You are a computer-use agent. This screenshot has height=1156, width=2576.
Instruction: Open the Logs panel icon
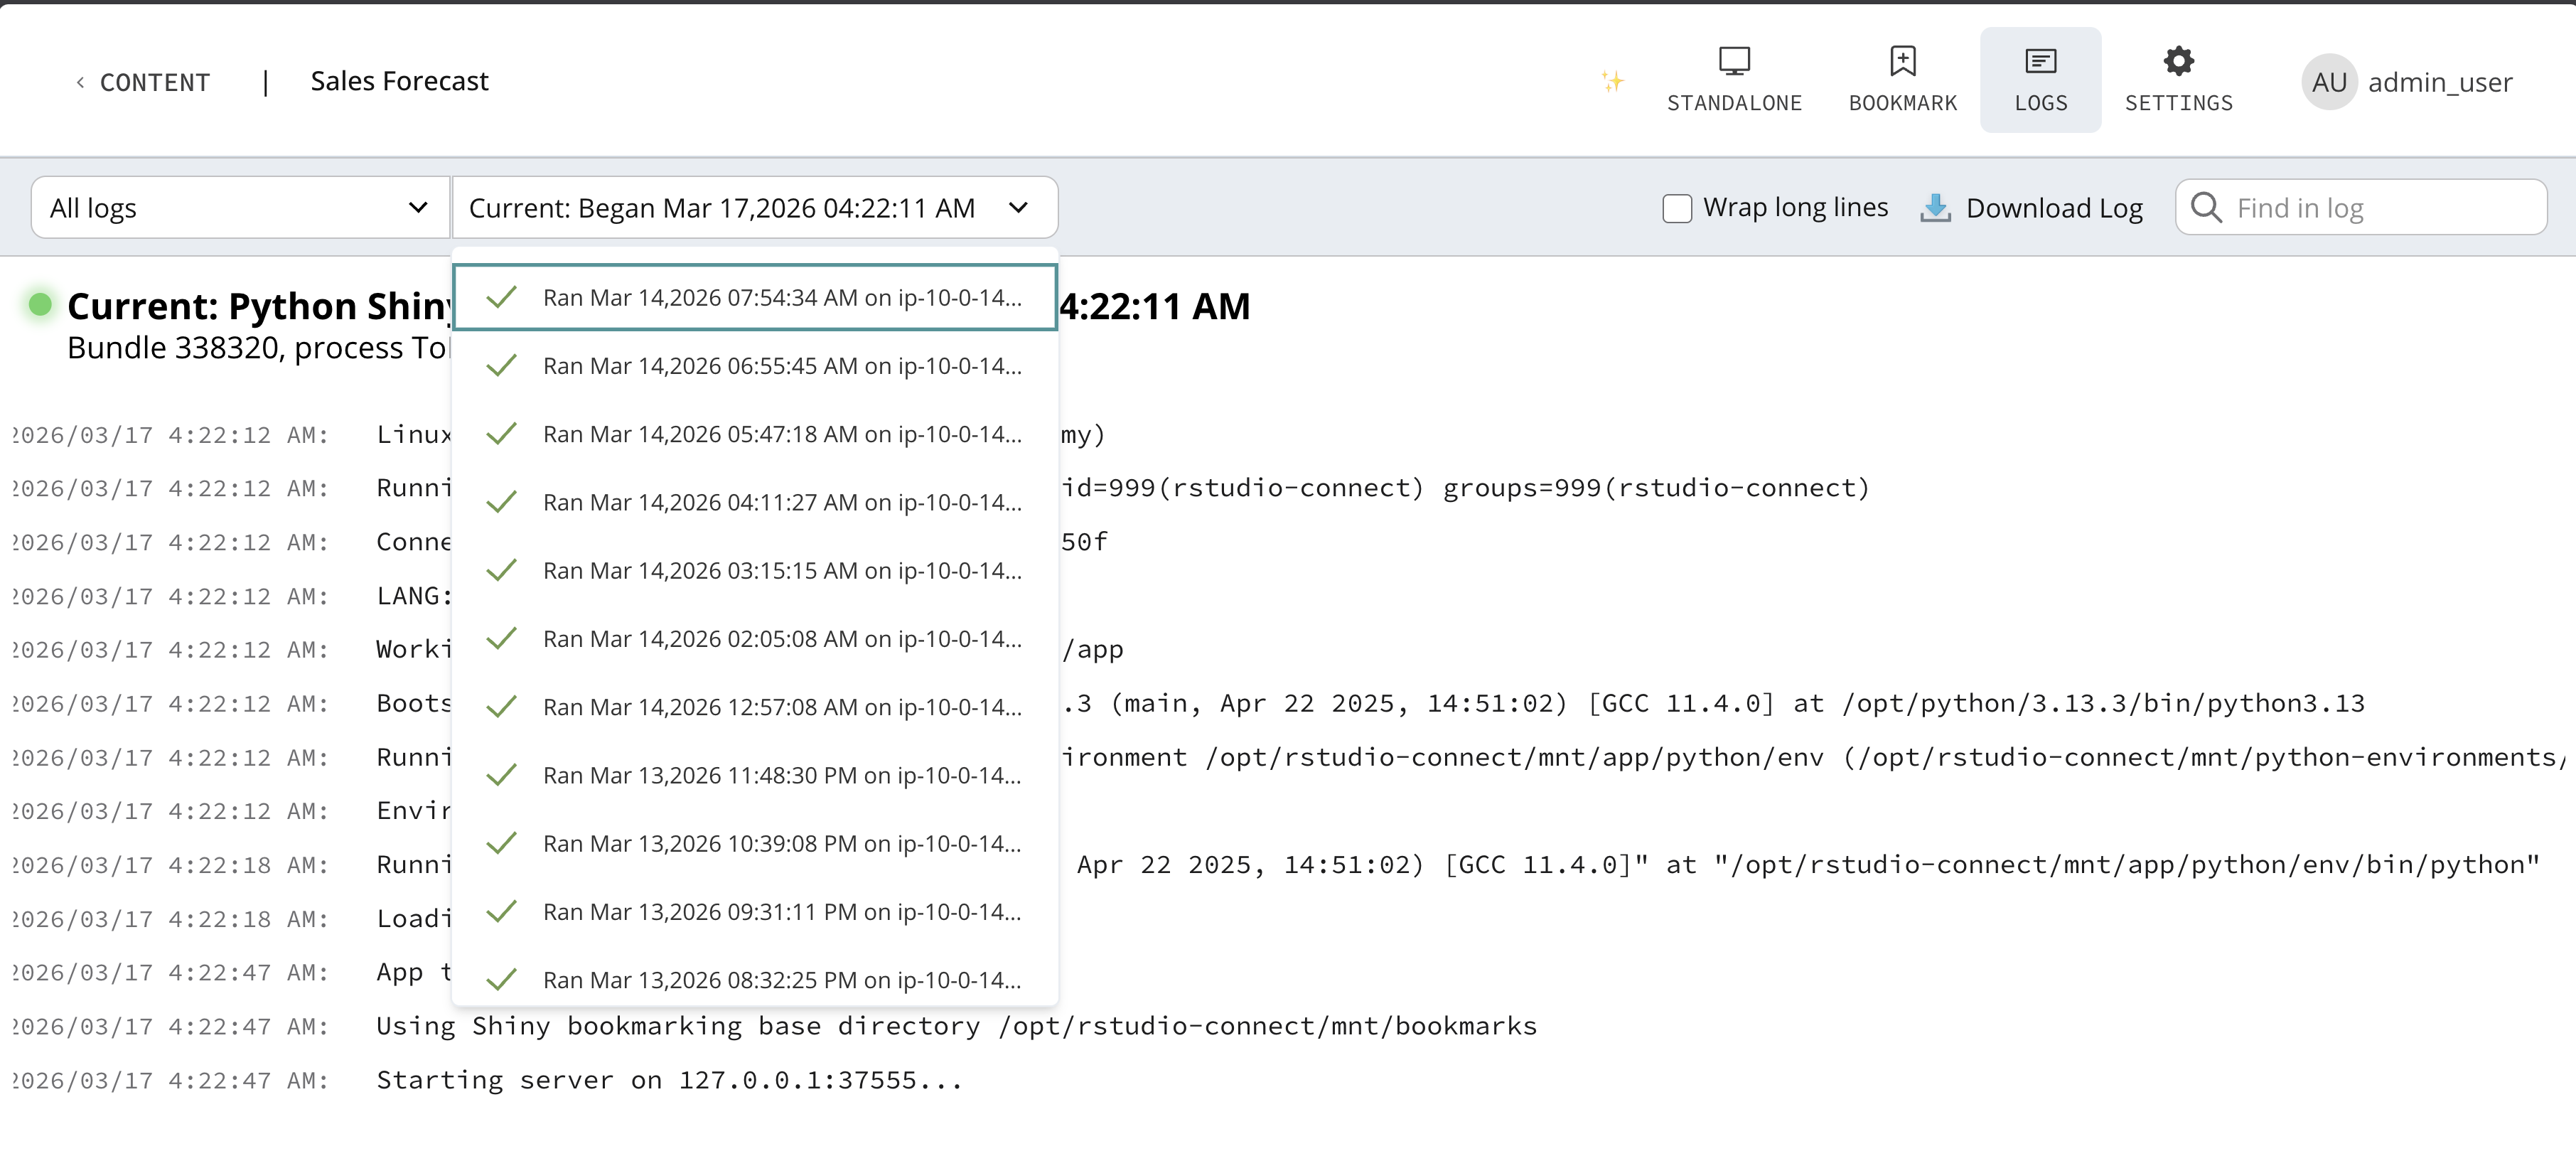tap(2040, 62)
